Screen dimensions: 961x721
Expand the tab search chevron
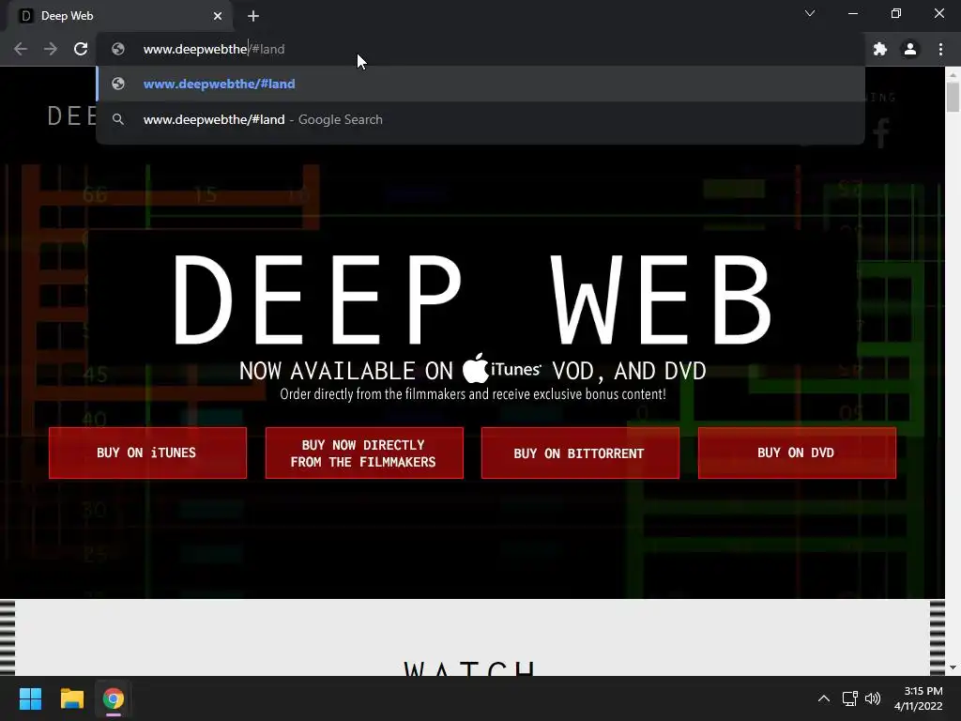pos(810,13)
